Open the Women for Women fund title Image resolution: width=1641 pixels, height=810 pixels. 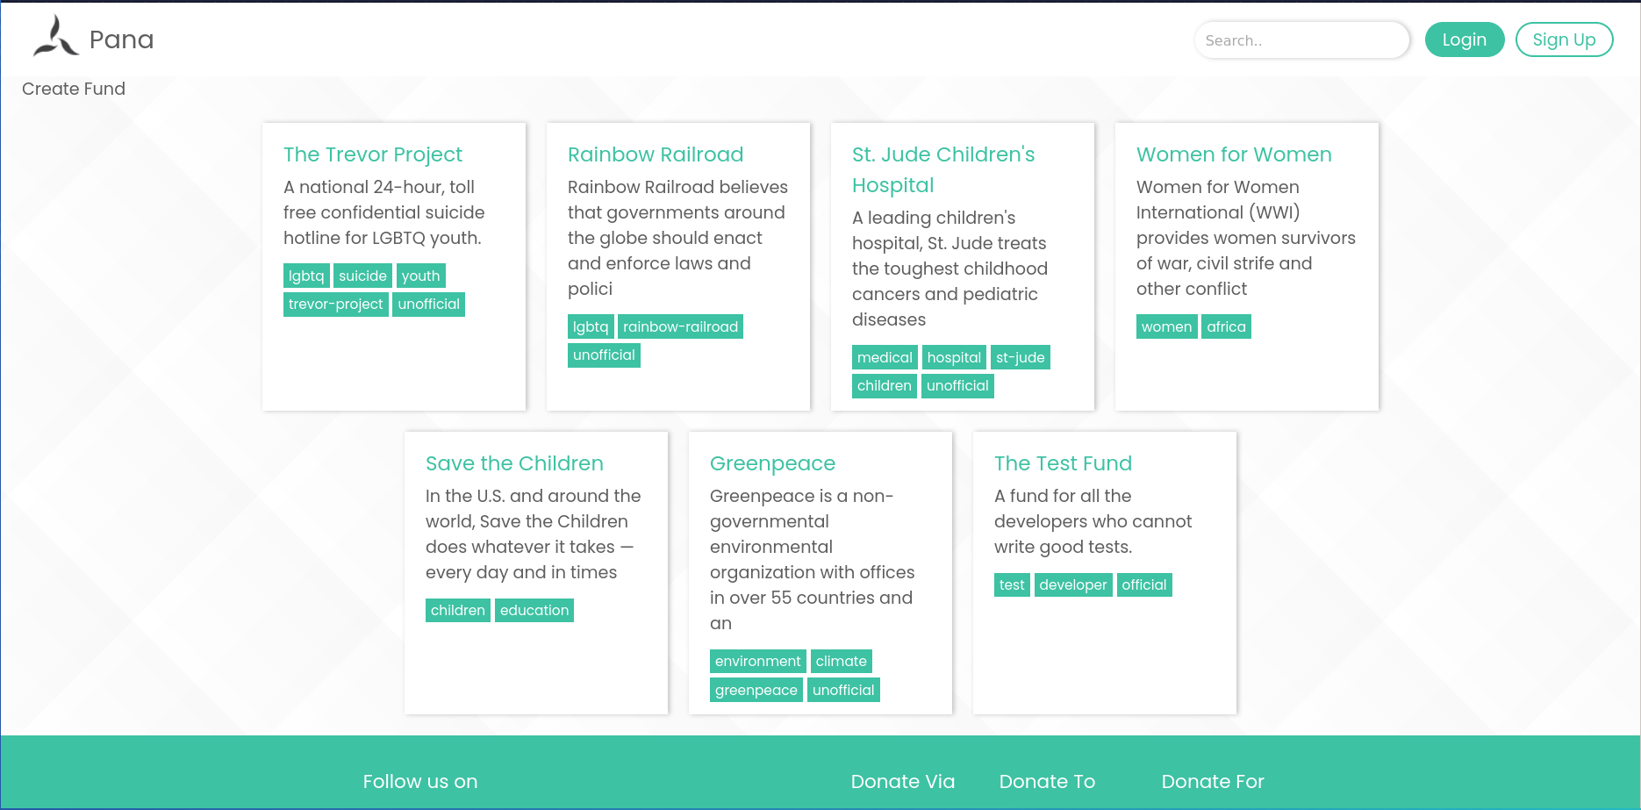click(x=1234, y=154)
